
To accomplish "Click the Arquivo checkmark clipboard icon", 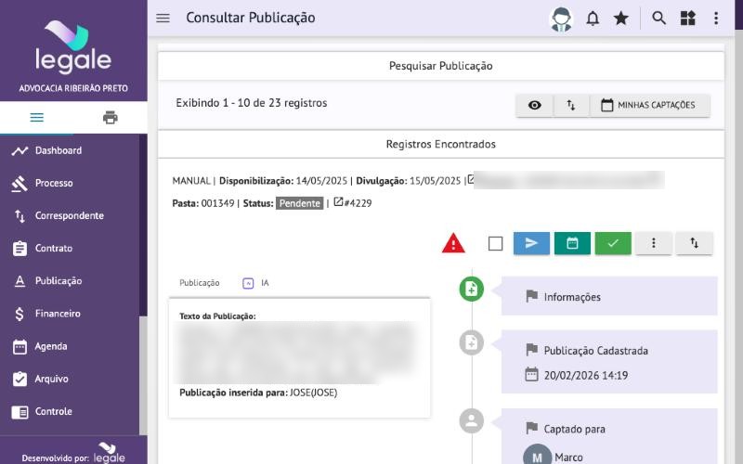I will pos(20,380).
